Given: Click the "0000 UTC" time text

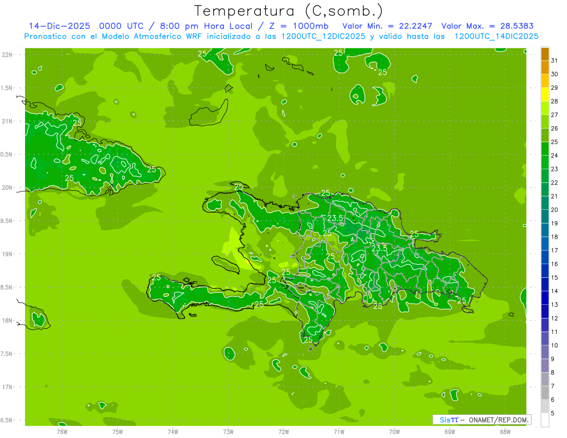Looking at the screenshot, I should pyautogui.click(x=121, y=26).
